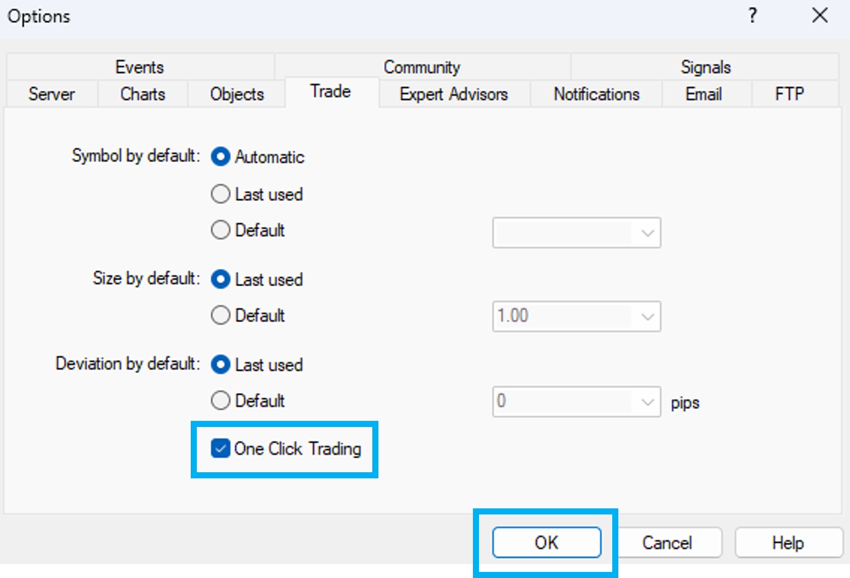The image size is (850, 578).
Task: Choose Automatic symbol by default option
Action: [220, 157]
